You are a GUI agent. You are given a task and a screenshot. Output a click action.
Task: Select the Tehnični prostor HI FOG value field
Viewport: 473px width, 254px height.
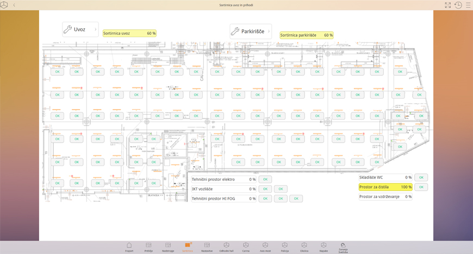[223, 199]
